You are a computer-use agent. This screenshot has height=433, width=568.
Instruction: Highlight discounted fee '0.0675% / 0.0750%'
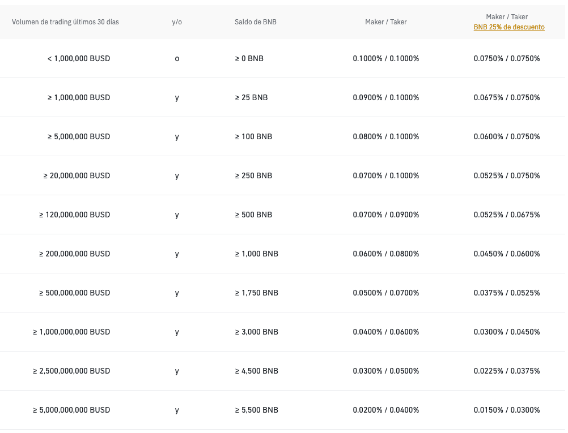(507, 98)
